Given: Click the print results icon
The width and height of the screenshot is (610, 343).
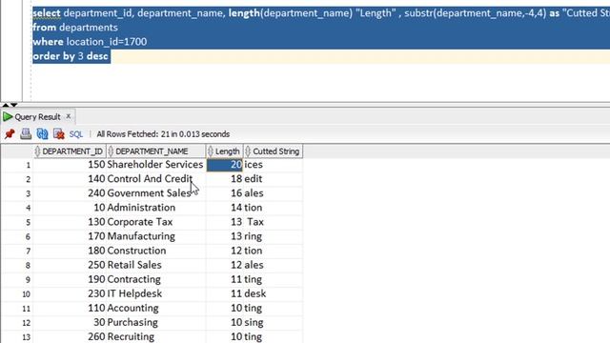Looking at the screenshot, I should click(x=26, y=134).
